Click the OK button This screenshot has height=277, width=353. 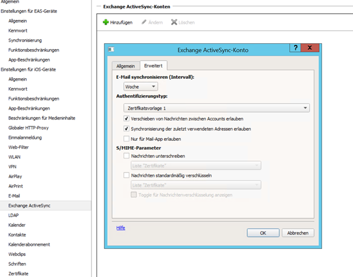(263, 233)
